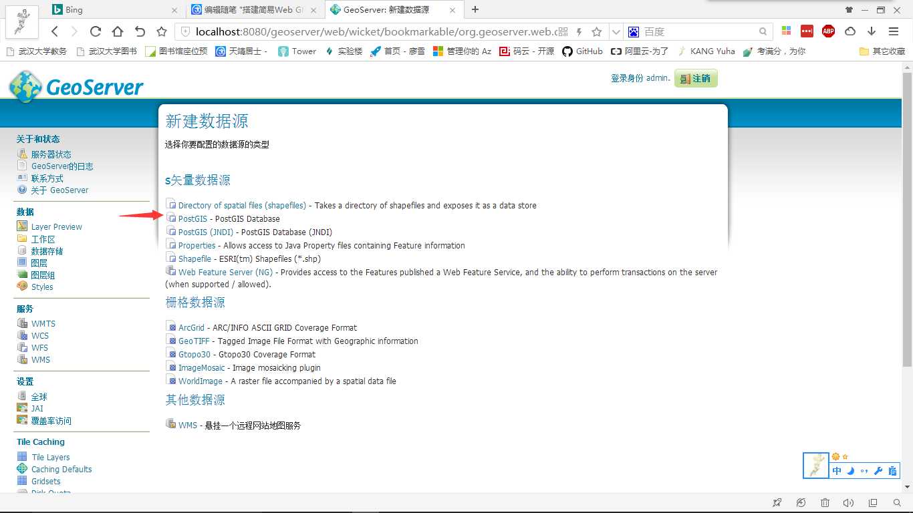Screen dimensions: 913x513
Task: Open WMTS service settings
Action: 43,323
